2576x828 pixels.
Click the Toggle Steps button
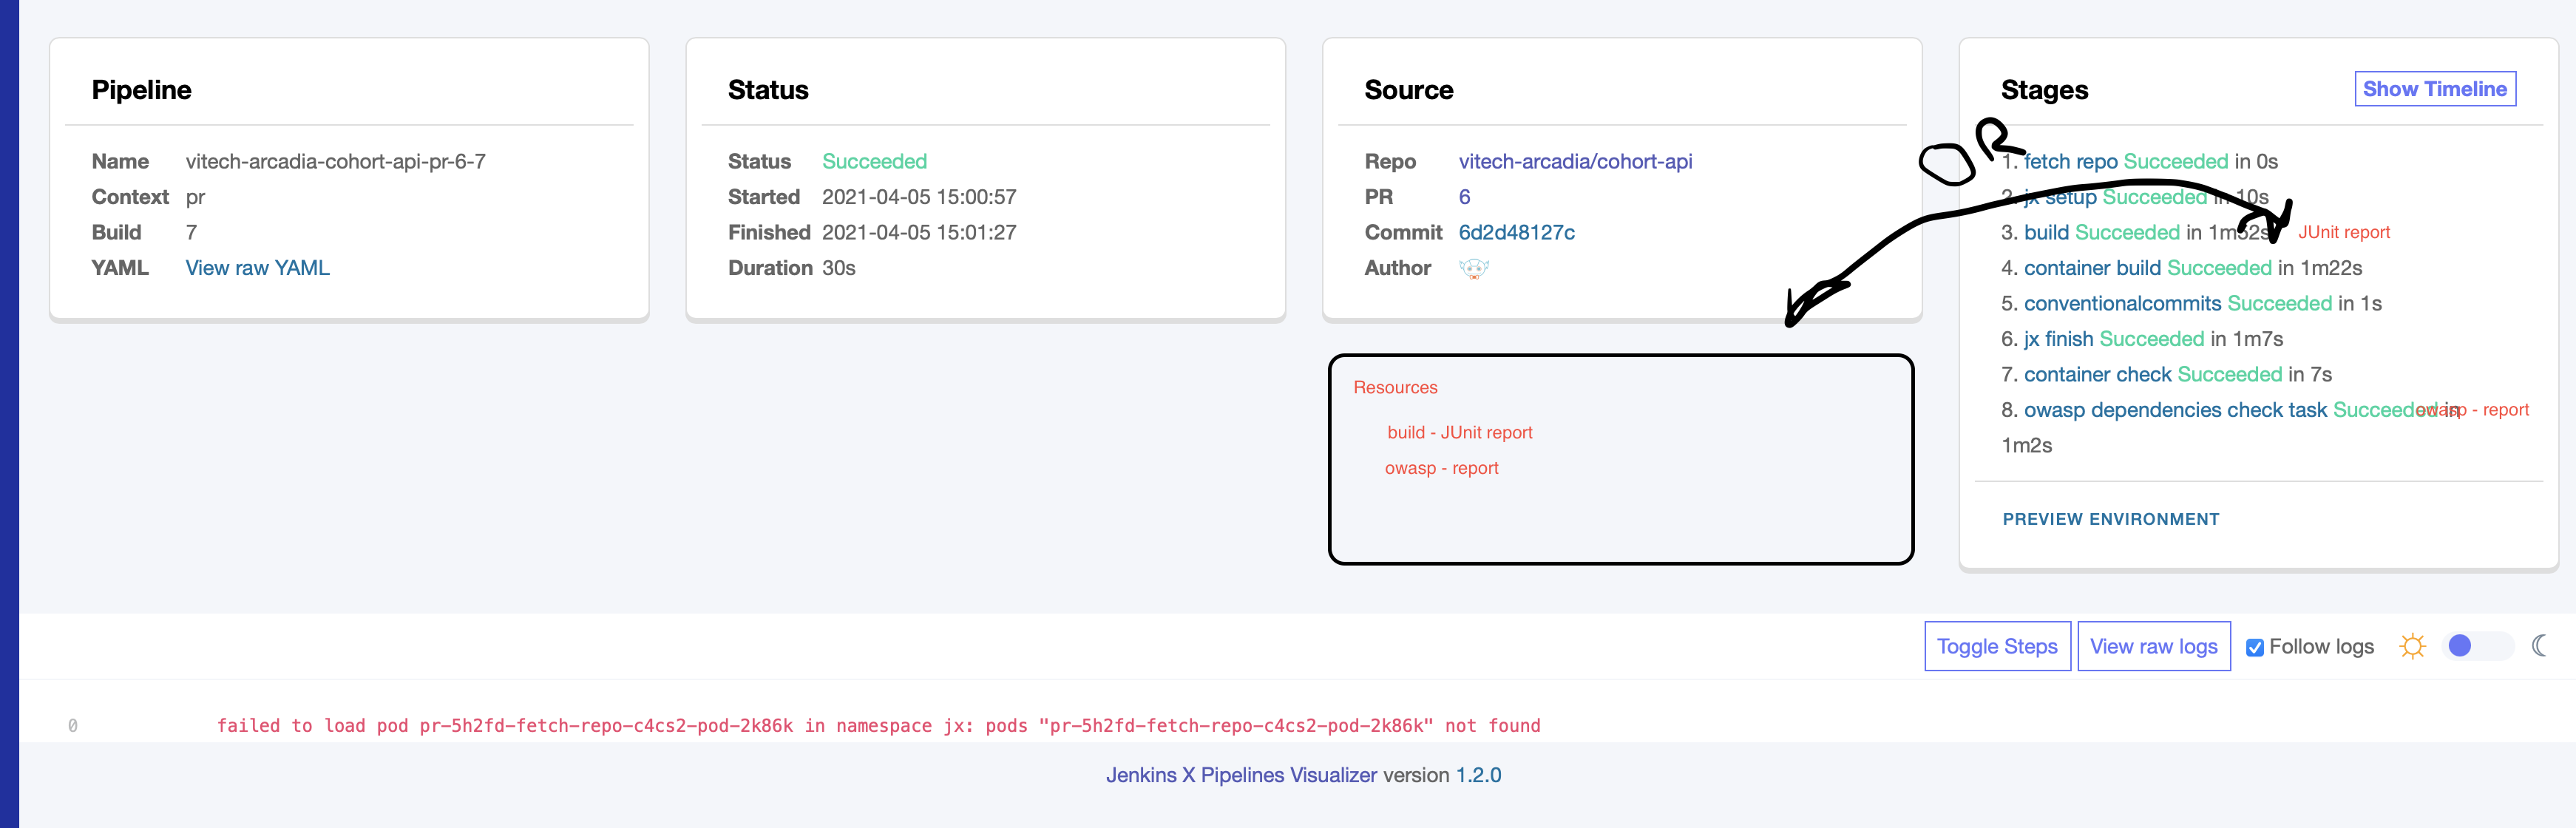pyautogui.click(x=1997, y=646)
